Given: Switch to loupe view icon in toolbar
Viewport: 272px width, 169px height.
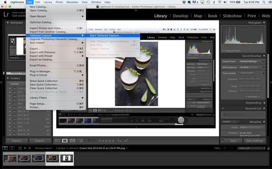Looking at the screenshot, I should point(65,140).
